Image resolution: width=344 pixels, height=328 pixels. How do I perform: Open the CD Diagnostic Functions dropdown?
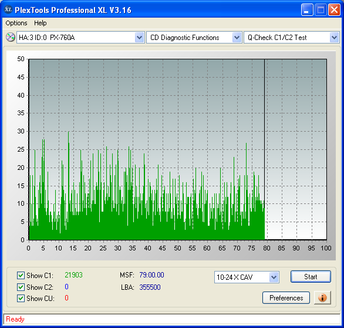coord(237,38)
